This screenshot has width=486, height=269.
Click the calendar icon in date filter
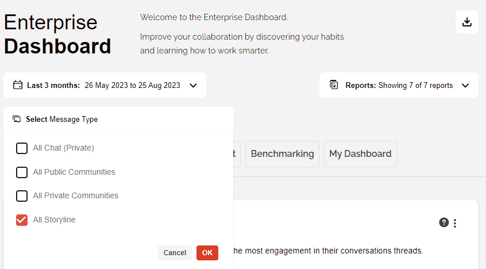pyautogui.click(x=18, y=85)
